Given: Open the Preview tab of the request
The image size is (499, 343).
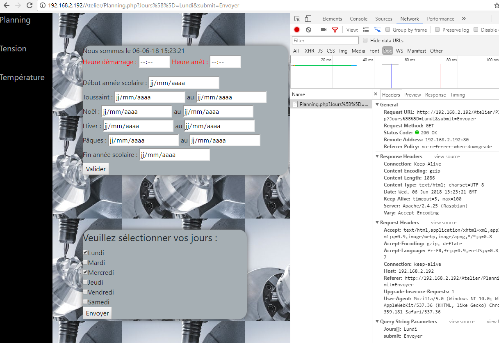Looking at the screenshot, I should [412, 94].
